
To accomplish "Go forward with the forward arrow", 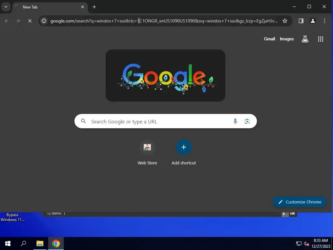I will click(18, 21).
